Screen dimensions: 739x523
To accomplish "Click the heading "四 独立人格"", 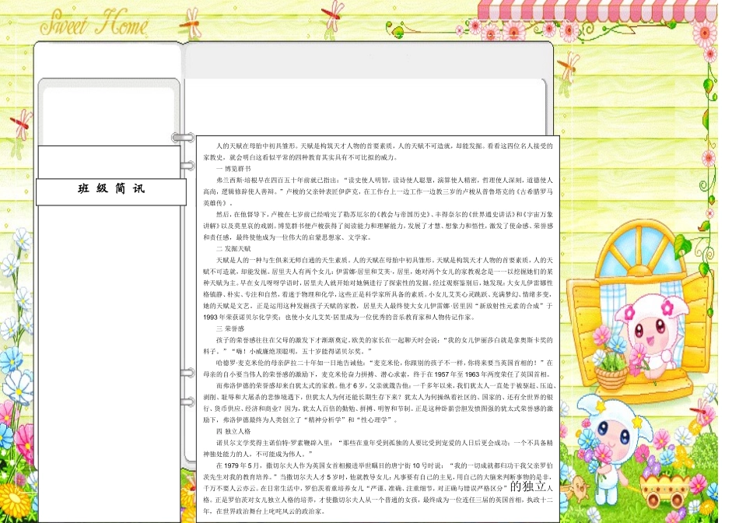I will click(x=233, y=431).
